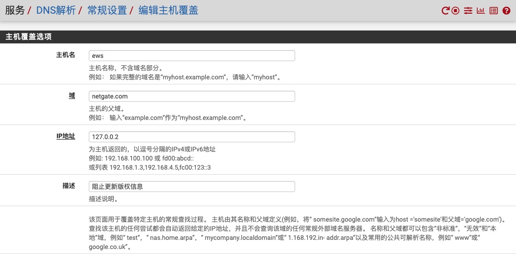Viewport: 516px width, 254px height.
Task: Stop the DNS resolver service
Action: [x=455, y=10]
